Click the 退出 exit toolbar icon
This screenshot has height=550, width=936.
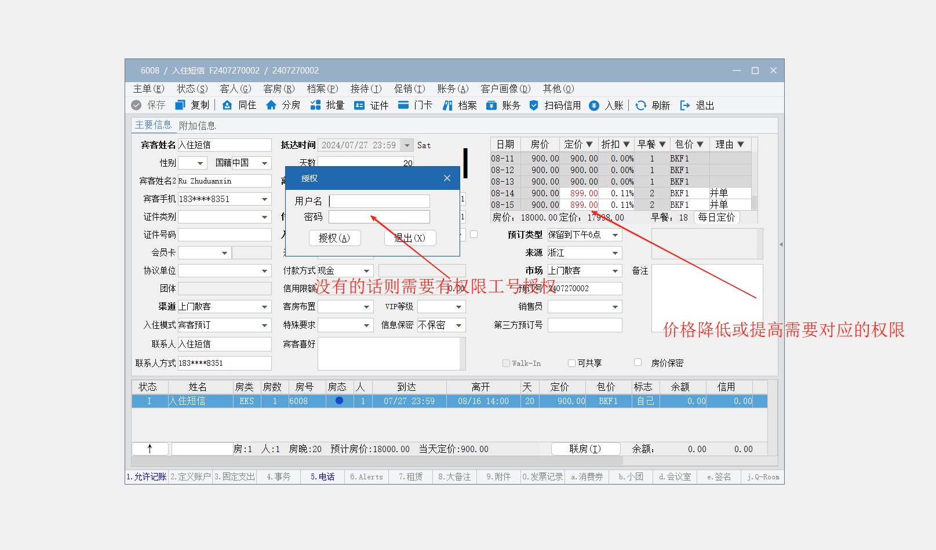(x=685, y=105)
